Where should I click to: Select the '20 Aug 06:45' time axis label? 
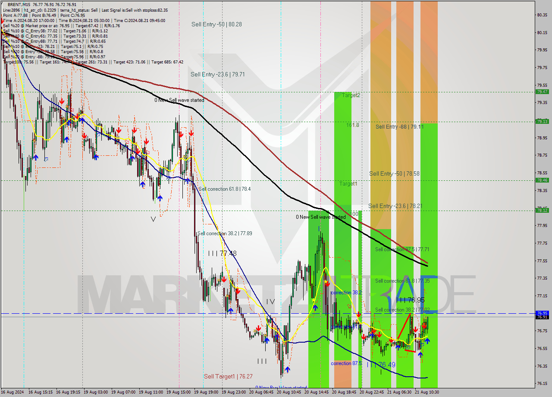pyautogui.click(x=261, y=392)
